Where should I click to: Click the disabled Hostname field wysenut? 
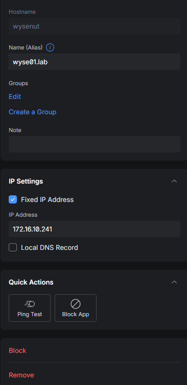pyautogui.click(x=95, y=26)
